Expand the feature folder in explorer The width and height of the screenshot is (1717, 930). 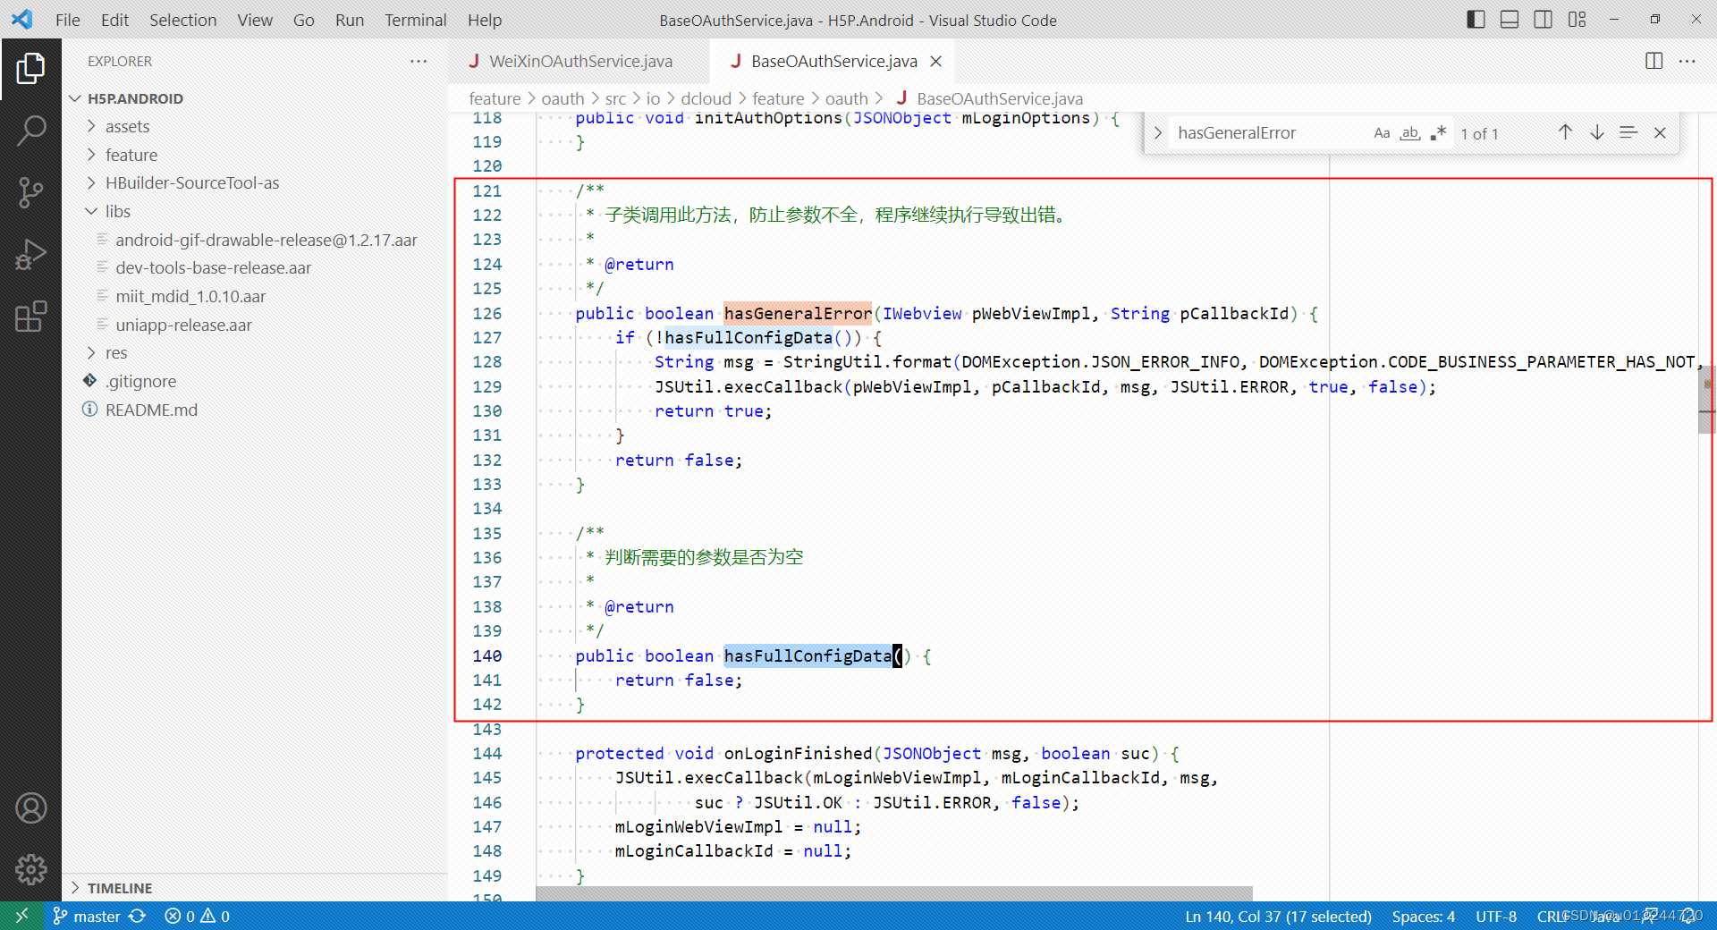(x=255, y=155)
